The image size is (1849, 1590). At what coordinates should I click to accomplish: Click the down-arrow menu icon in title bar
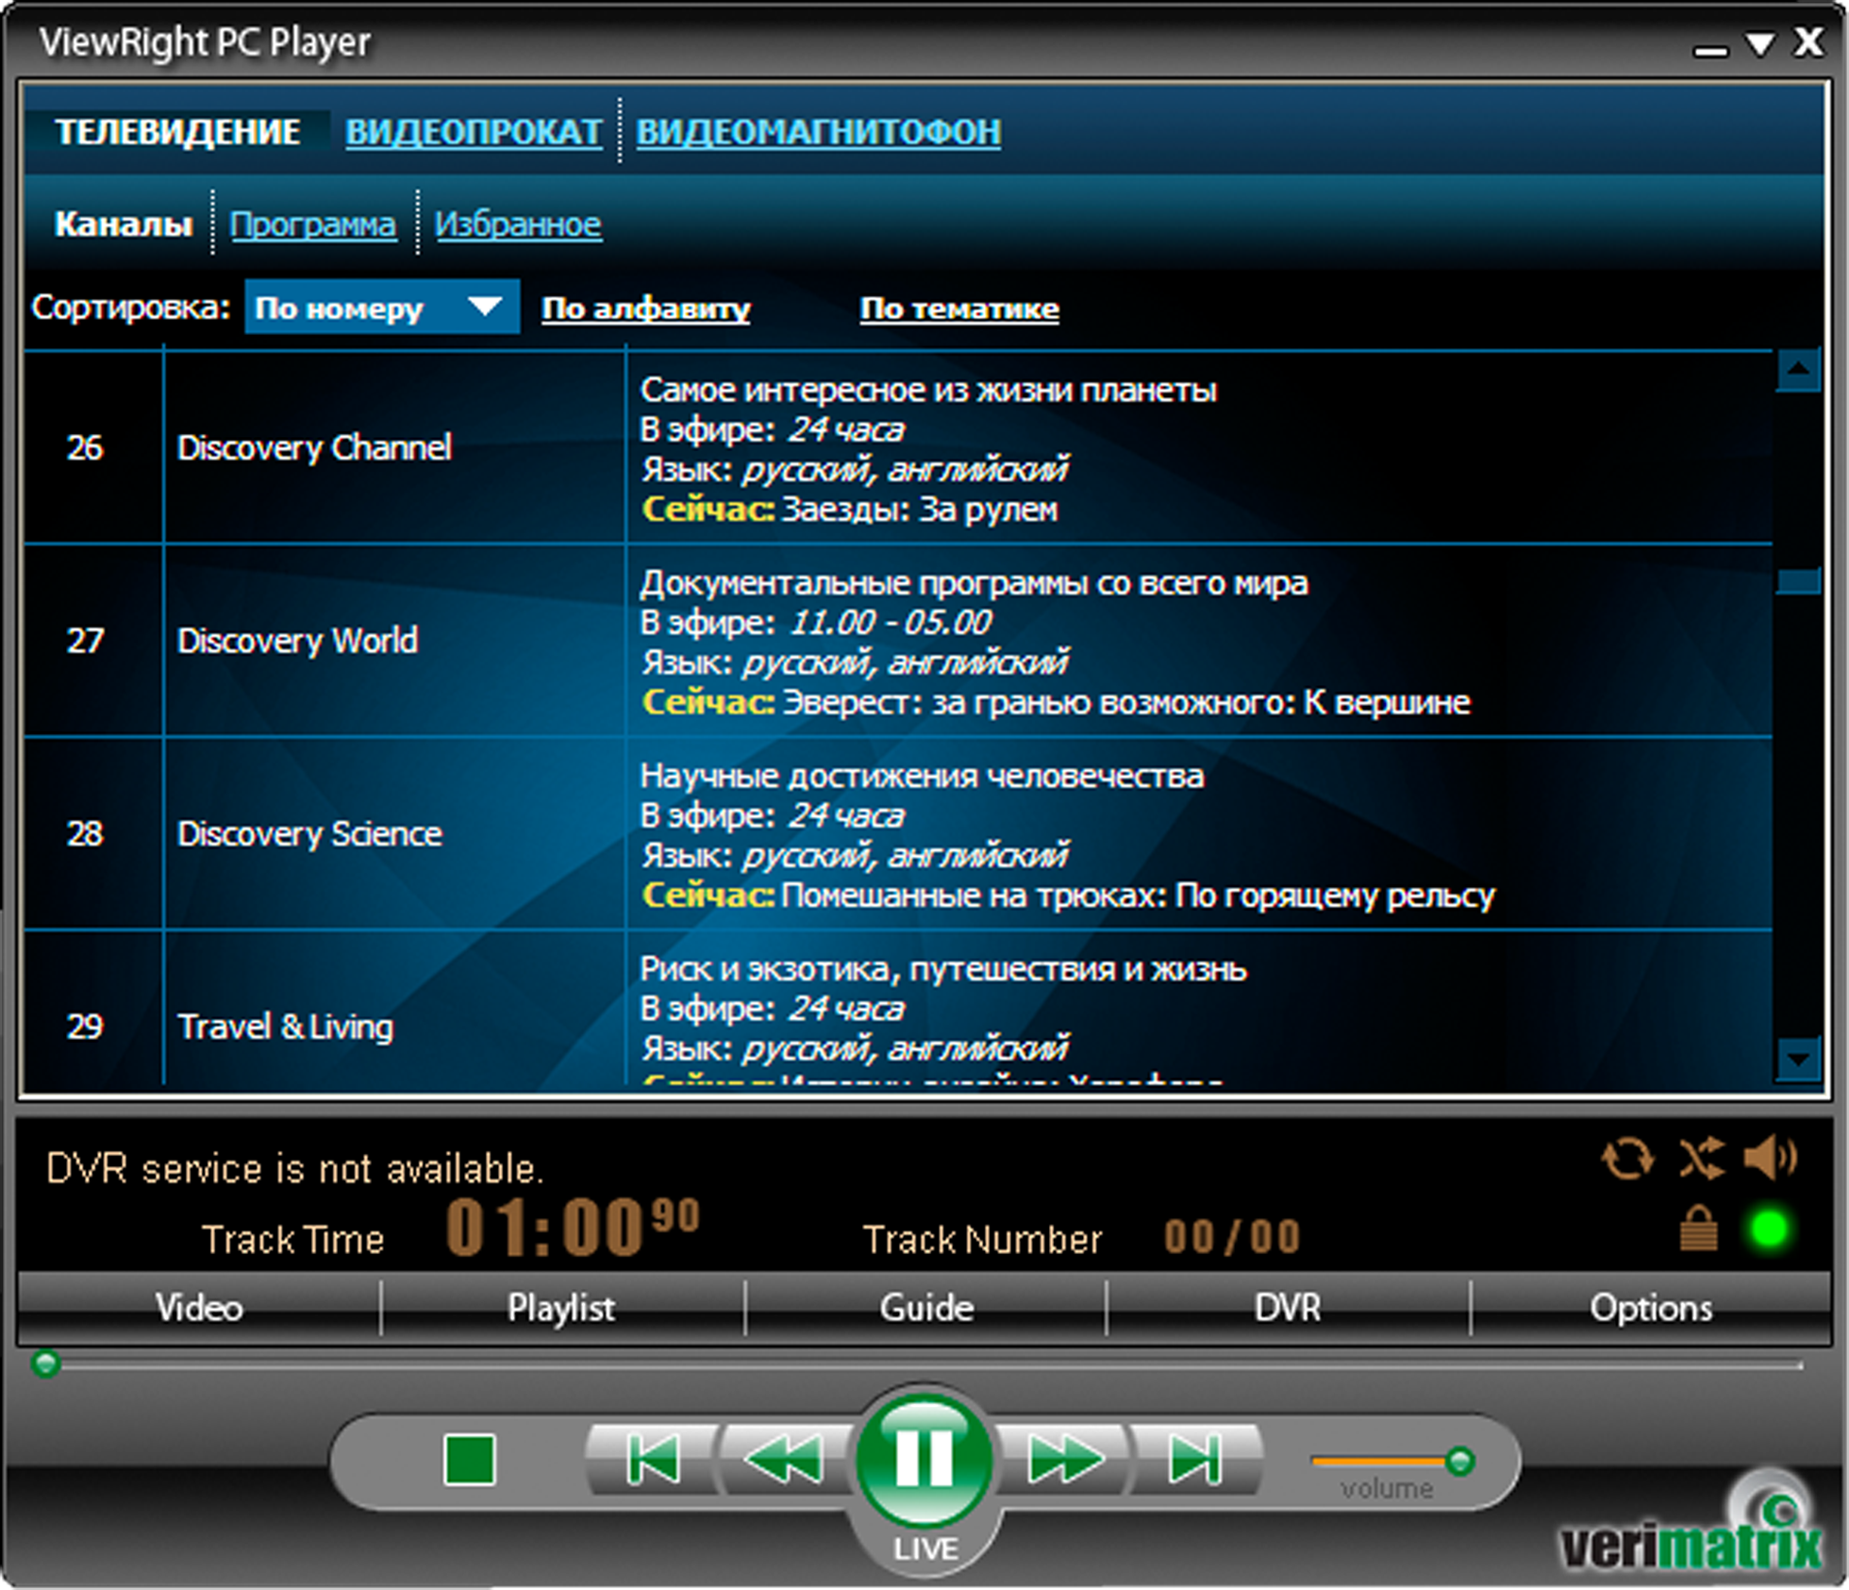pos(1759,43)
